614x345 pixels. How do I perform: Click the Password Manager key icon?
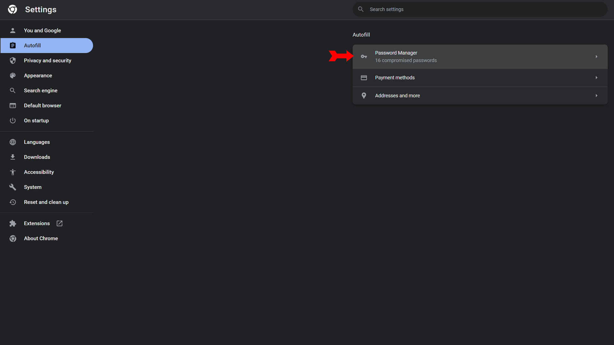tap(364, 56)
